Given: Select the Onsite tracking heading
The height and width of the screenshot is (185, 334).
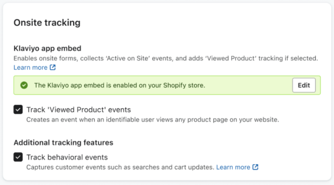Looking at the screenshot, I should point(47,23).
